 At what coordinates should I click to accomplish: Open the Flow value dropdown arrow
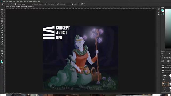point(55,4)
